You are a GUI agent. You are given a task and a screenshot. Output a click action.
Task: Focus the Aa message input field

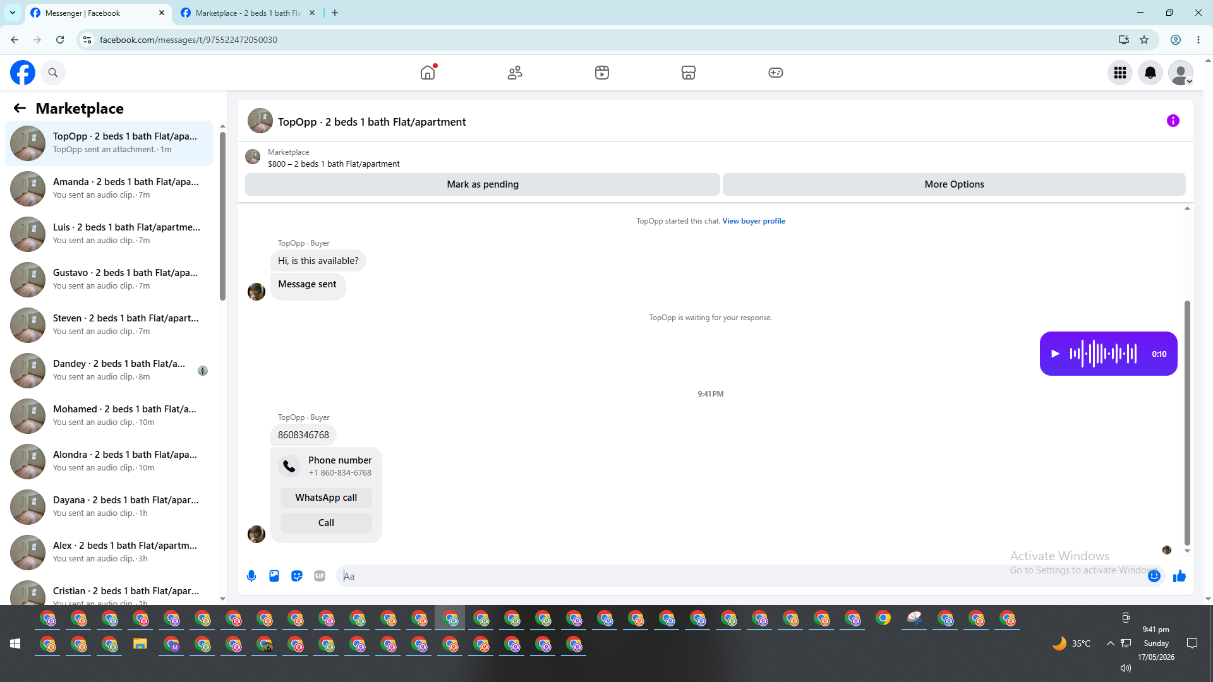click(x=742, y=576)
